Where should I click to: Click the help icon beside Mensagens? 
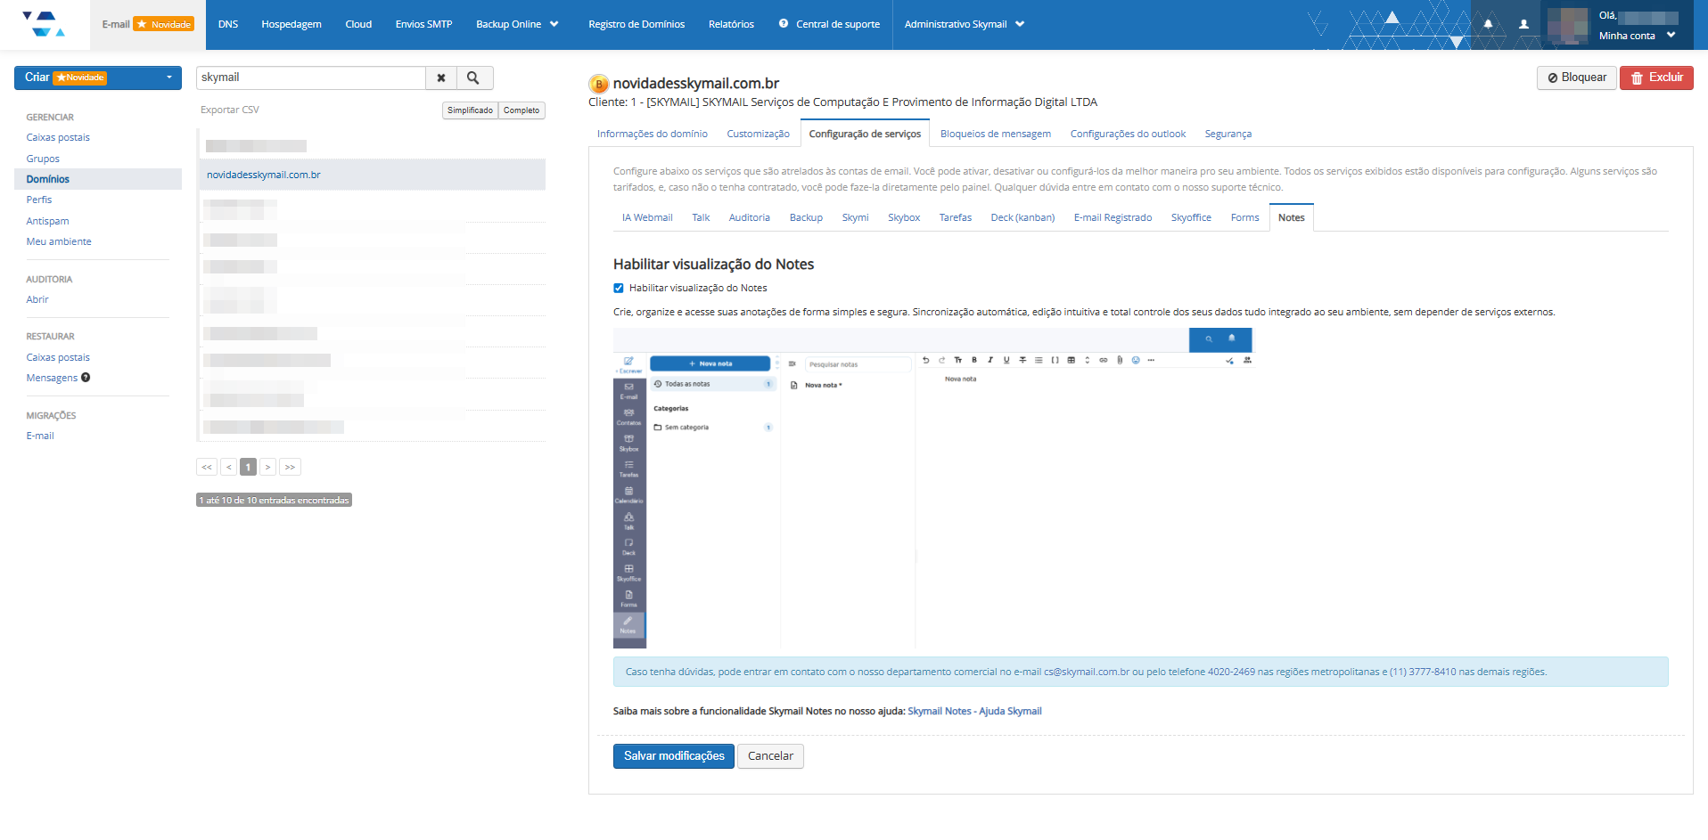pos(86,378)
